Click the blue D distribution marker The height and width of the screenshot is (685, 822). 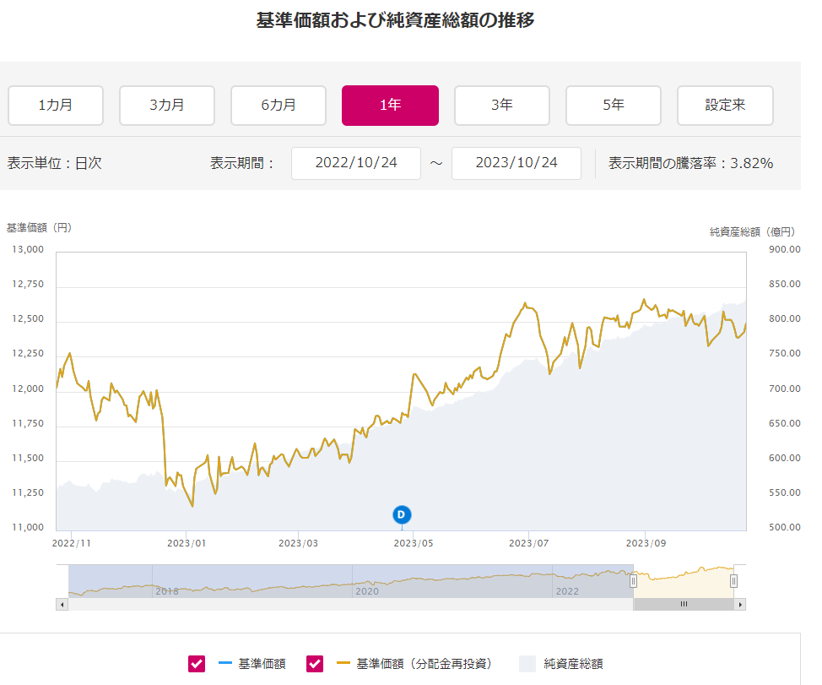click(x=402, y=514)
